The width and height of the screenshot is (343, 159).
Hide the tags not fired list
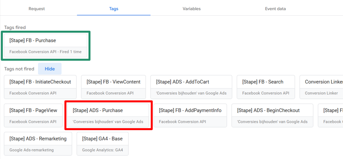click(50, 69)
